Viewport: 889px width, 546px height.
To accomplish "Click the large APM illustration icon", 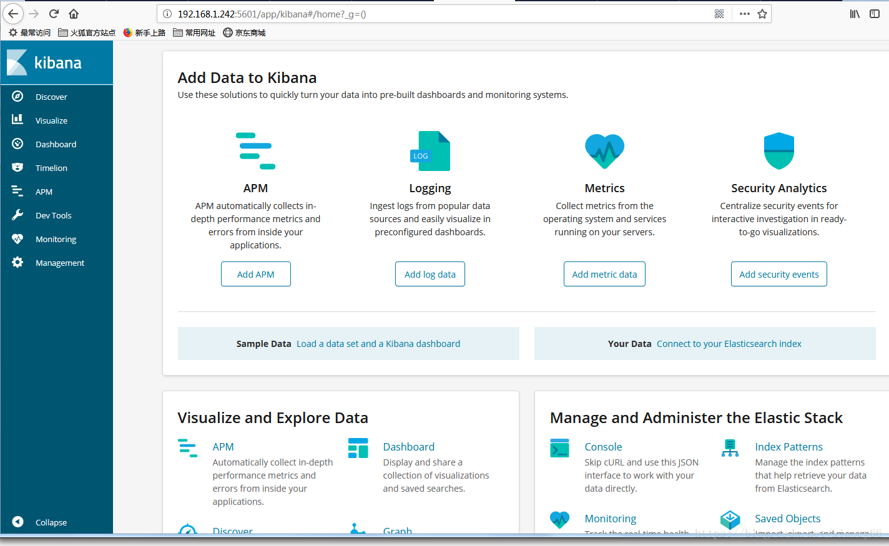I will click(x=256, y=151).
